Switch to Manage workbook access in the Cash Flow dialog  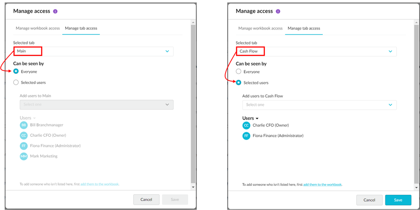pos(260,28)
